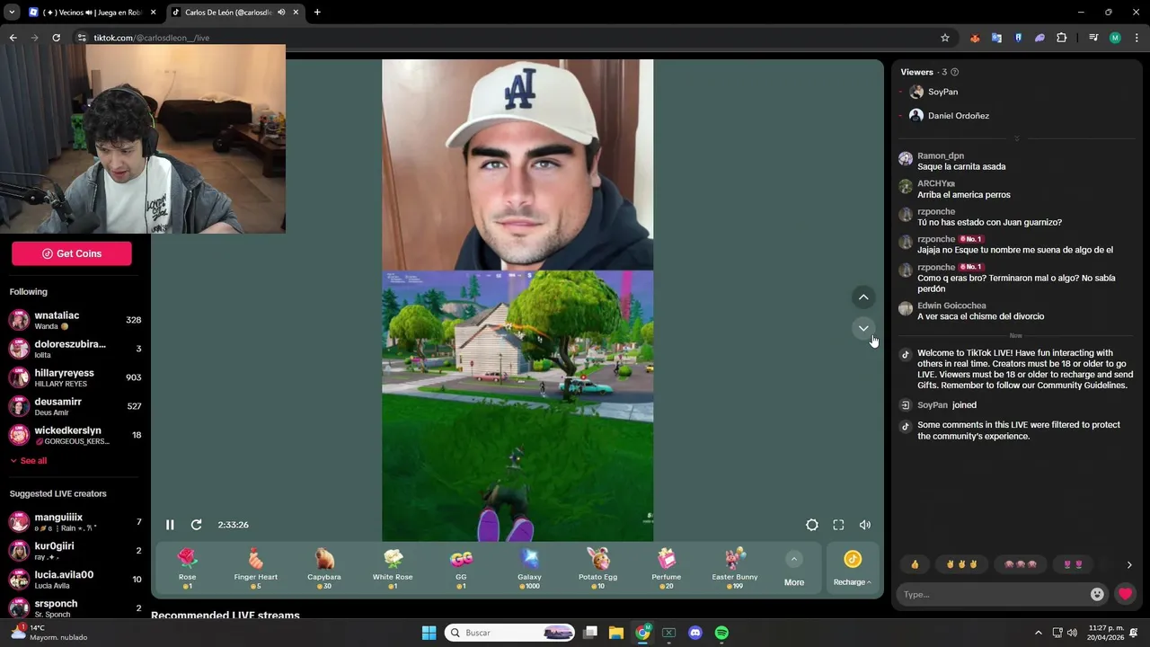Open wickedkerslyn live stream

tap(75, 435)
